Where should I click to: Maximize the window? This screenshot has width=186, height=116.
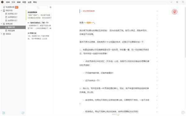click(177, 2)
